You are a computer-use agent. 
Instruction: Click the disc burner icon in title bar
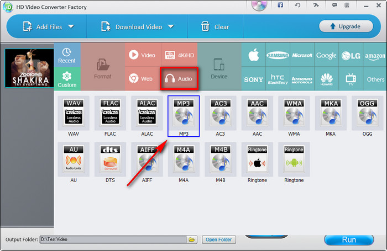259,6
